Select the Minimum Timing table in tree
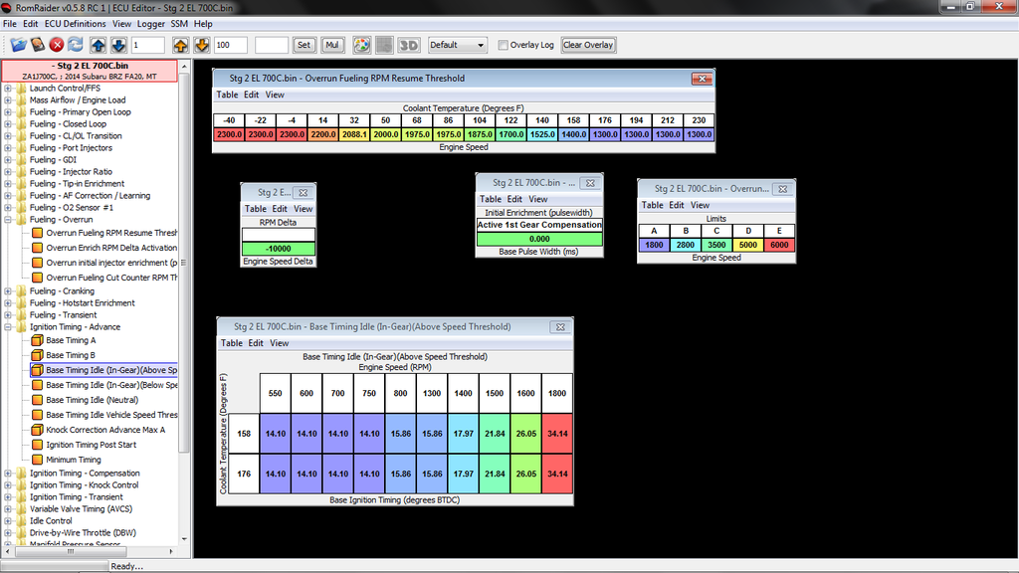 tap(74, 460)
